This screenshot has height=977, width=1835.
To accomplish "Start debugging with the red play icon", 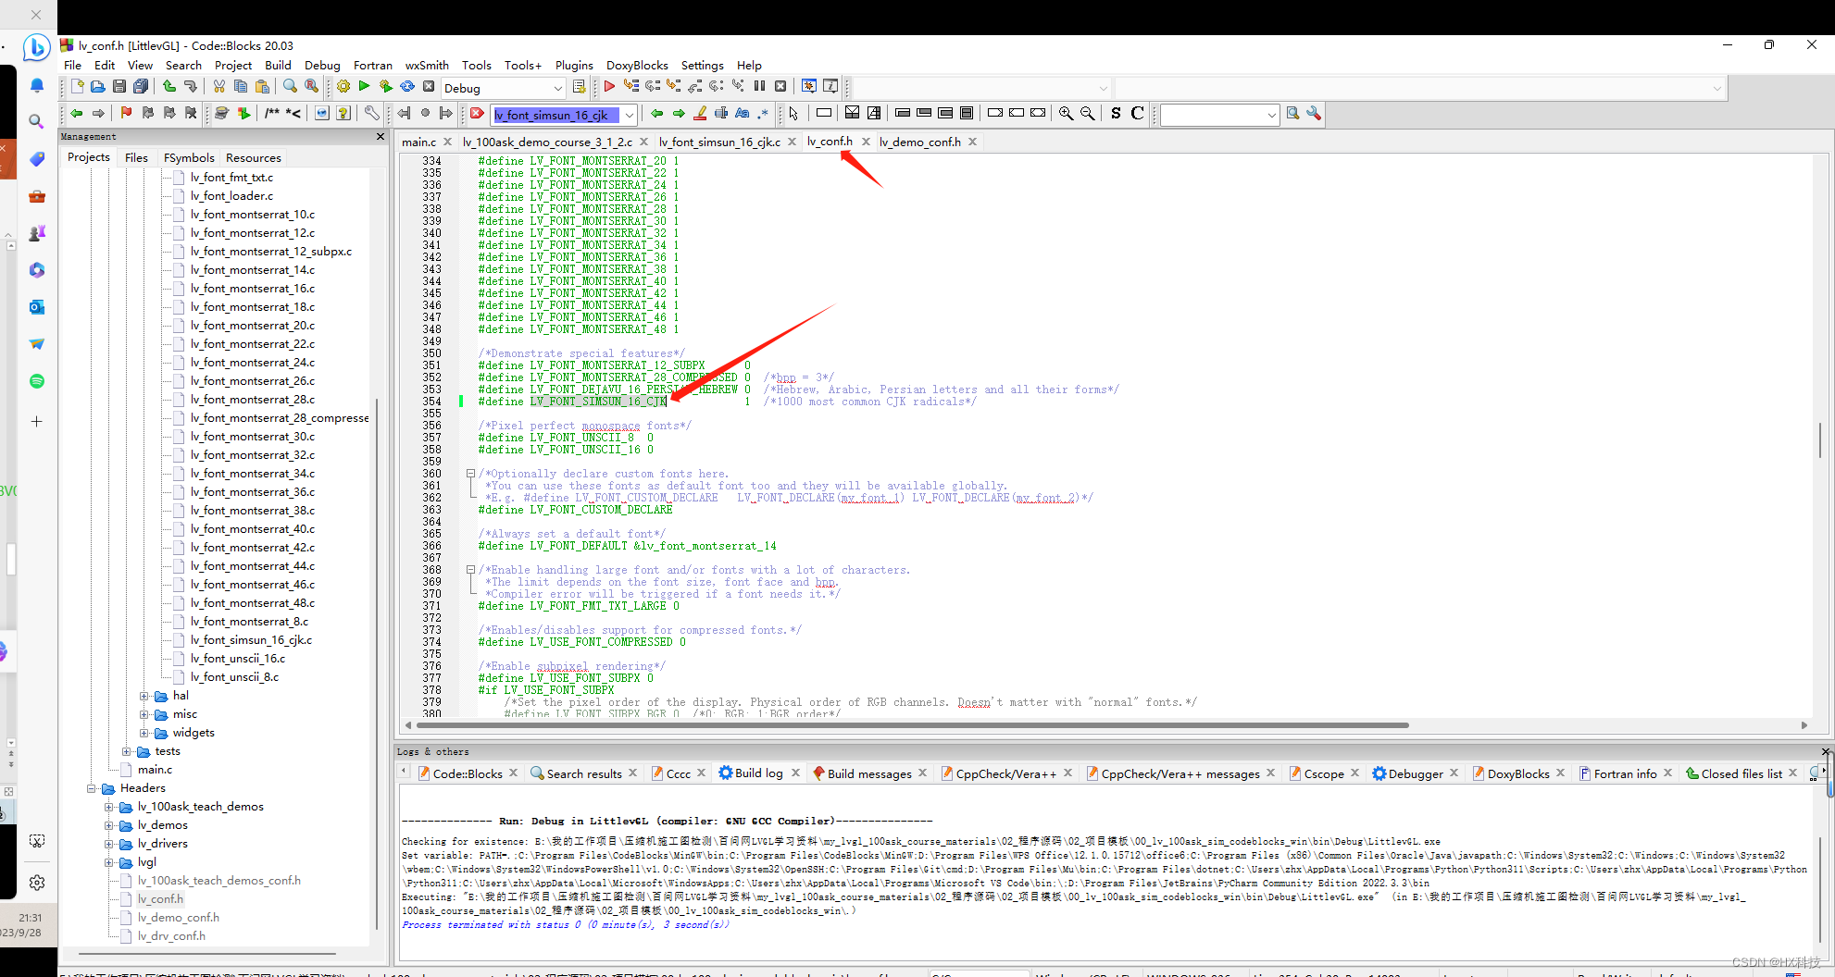I will (x=609, y=87).
